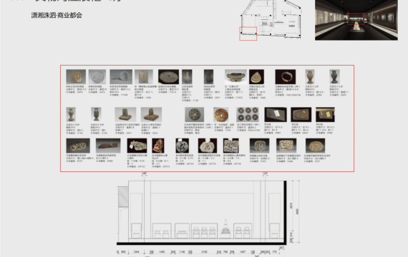This screenshot has height=257, width=408.
Task: Select the oval jade plaque photo
Action: pos(315,146)
